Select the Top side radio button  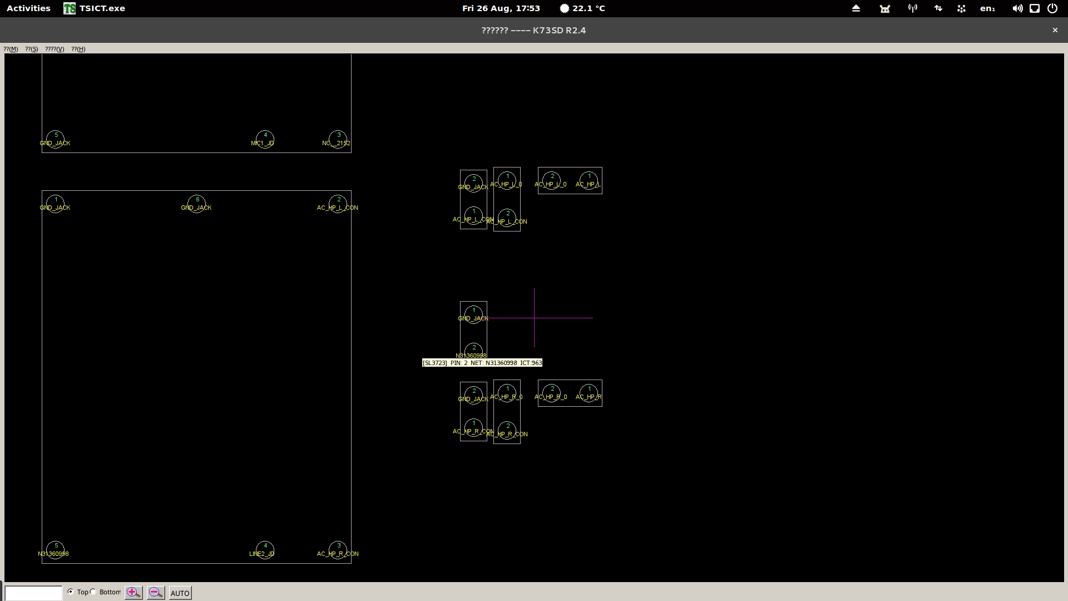71,592
